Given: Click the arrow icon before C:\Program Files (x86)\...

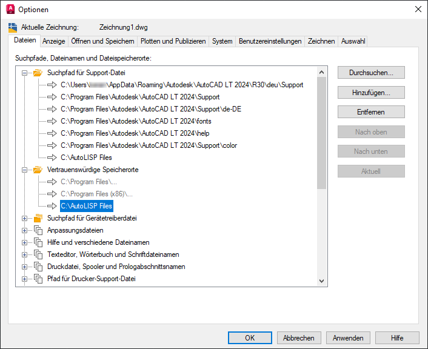Looking at the screenshot, I should point(52,194).
